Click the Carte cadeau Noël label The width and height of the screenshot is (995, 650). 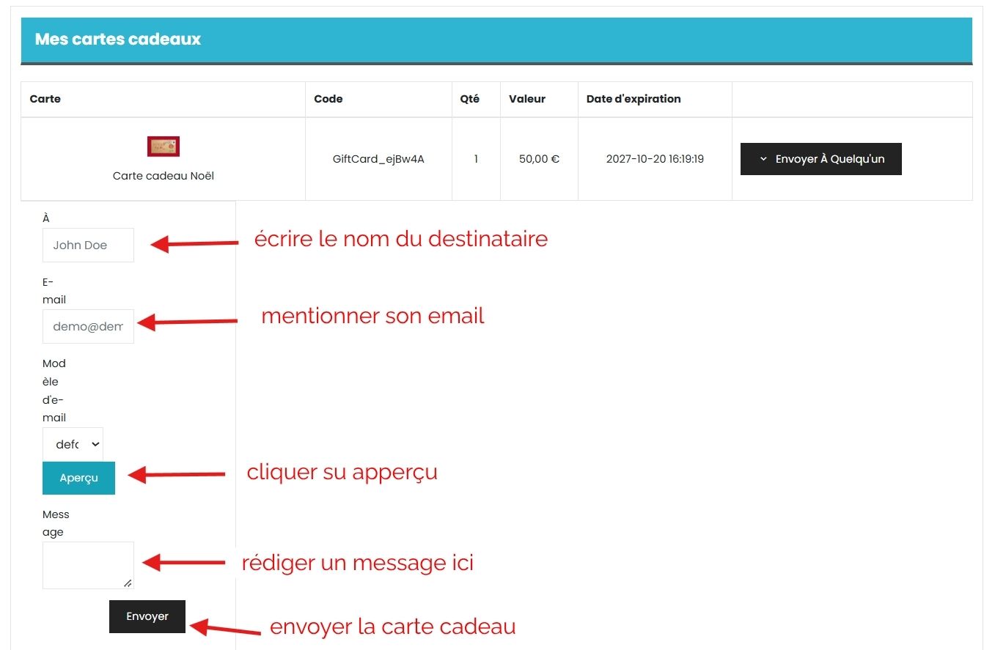point(164,176)
